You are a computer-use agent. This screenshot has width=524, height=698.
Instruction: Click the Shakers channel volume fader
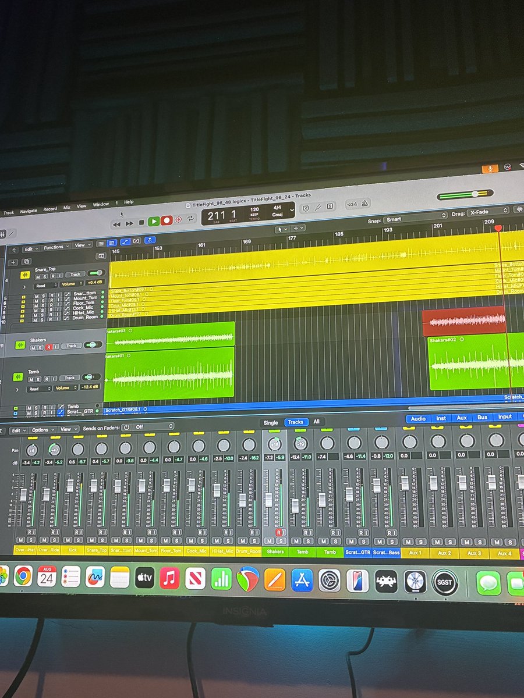(x=268, y=499)
